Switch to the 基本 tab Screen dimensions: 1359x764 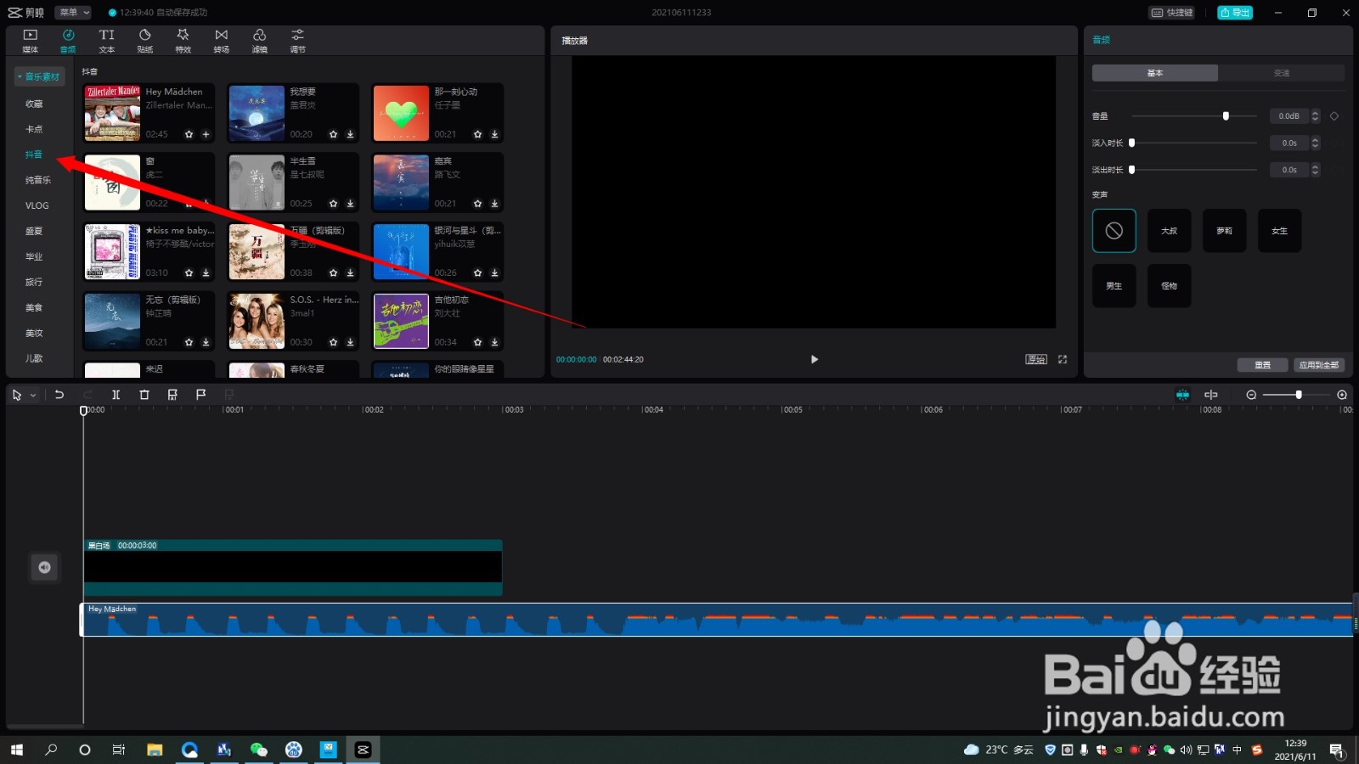point(1155,73)
